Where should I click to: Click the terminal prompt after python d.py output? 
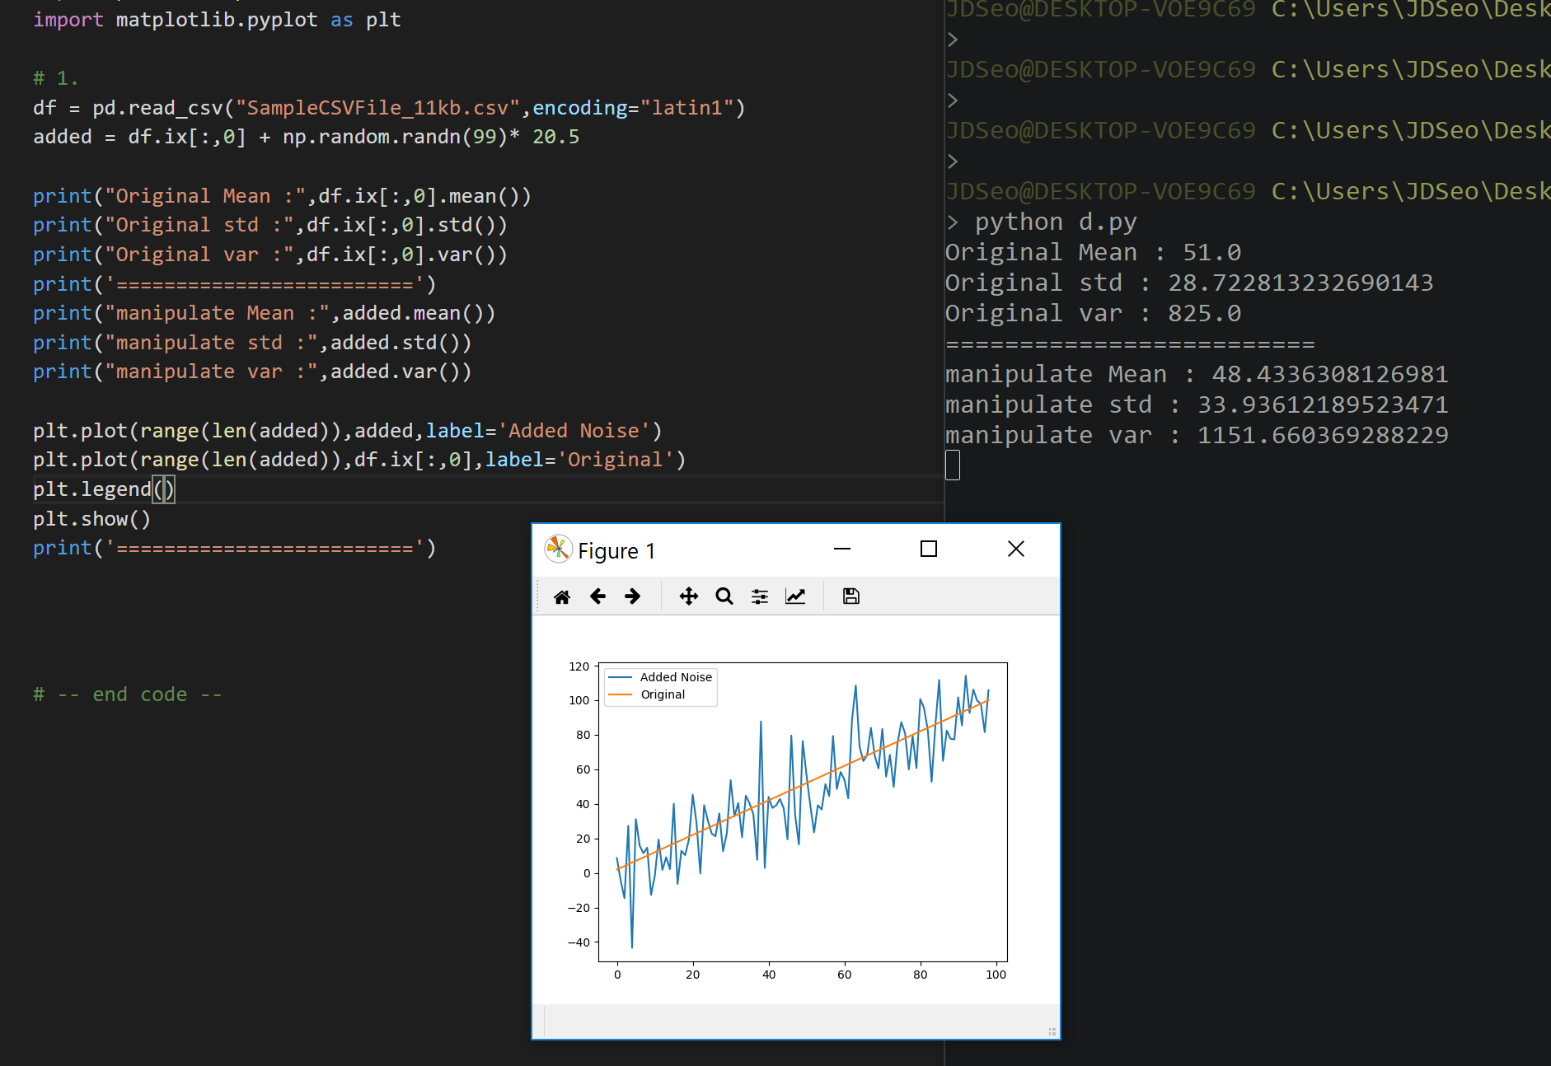[954, 464]
